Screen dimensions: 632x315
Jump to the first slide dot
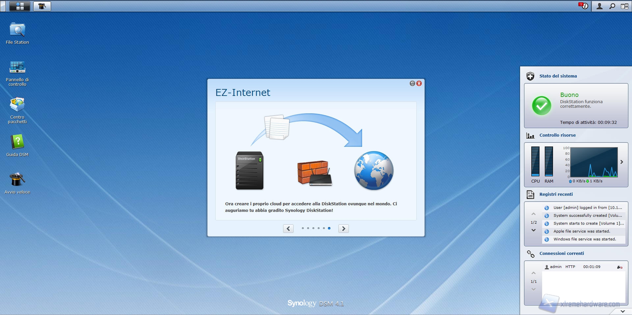click(x=303, y=228)
